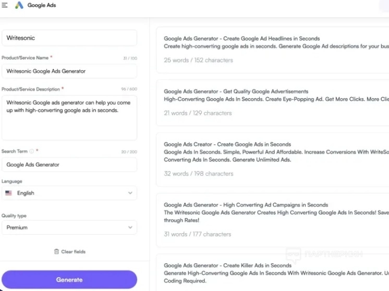Viewport: 389px width, 291px height.
Task: Select the 'Get Quality Google Advertisements' result
Action: (x=272, y=102)
